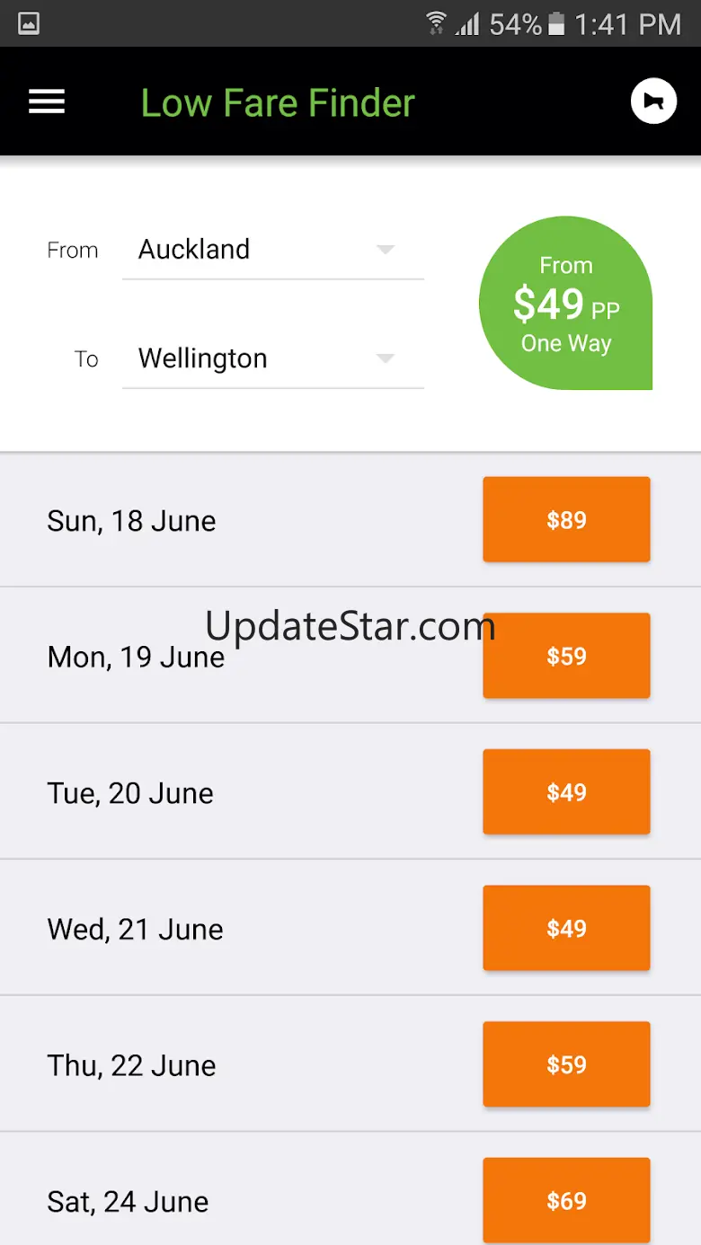Screen dimensions: 701x1245
Task: Expand the To Wellington dropdown arrow
Action: pyautogui.click(x=386, y=358)
